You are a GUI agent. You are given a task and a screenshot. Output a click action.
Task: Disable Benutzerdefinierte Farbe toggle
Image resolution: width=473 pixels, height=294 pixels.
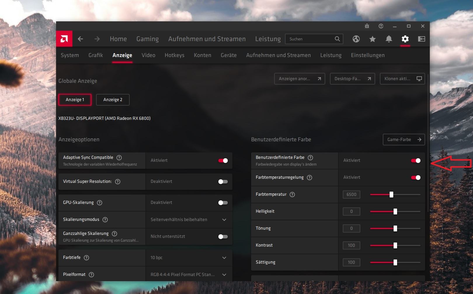point(416,161)
